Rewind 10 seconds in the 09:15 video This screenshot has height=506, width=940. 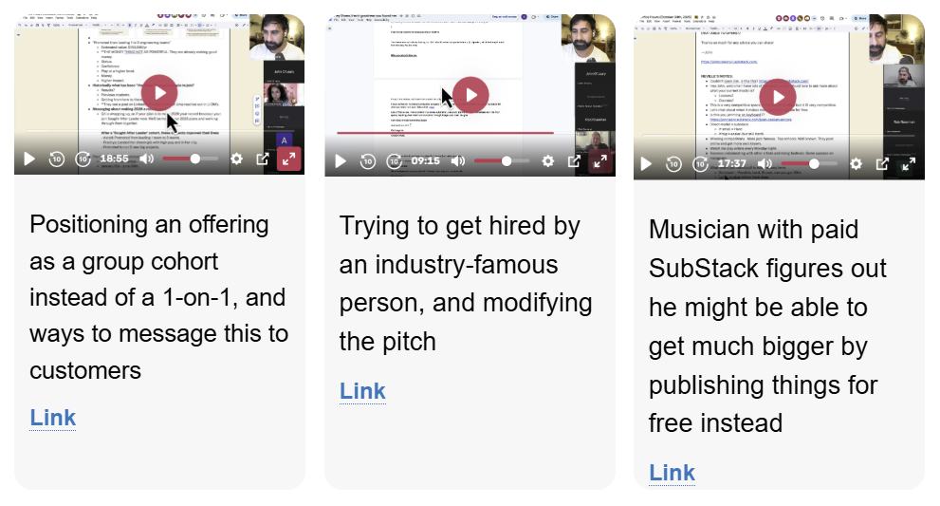[367, 161]
